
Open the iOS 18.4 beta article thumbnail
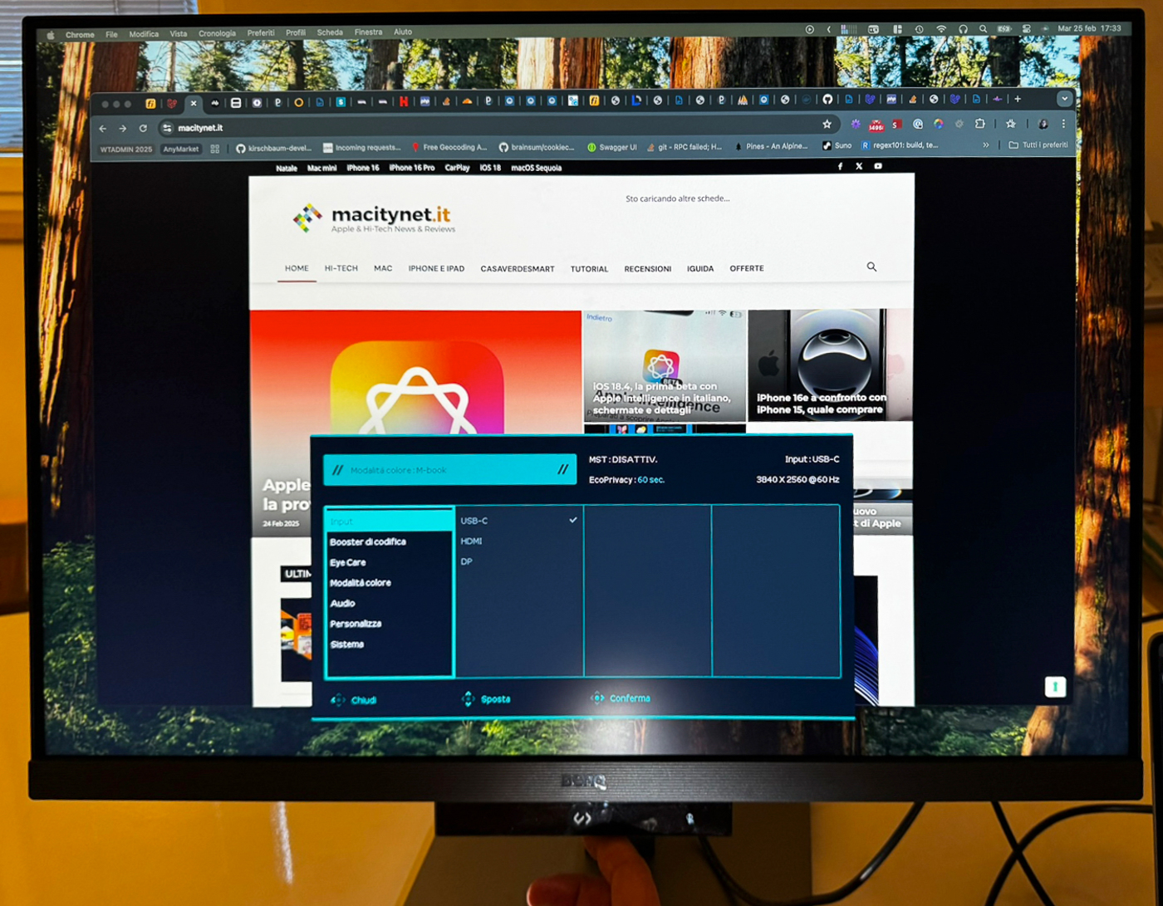[665, 365]
